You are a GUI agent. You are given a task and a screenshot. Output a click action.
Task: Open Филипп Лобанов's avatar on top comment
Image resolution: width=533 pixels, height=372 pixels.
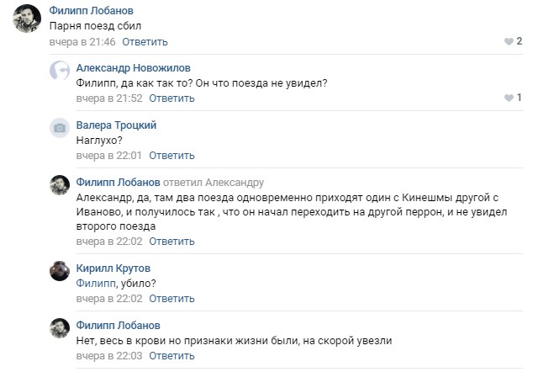27,19
